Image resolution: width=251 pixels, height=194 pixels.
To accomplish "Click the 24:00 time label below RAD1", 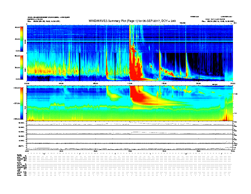I will tap(233, 83).
